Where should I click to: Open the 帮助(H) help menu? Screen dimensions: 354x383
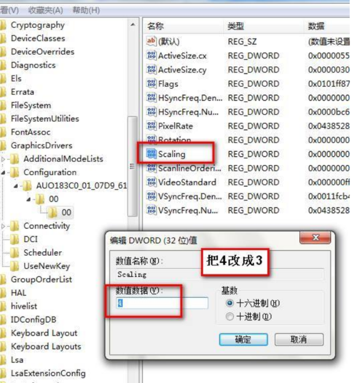click(86, 10)
